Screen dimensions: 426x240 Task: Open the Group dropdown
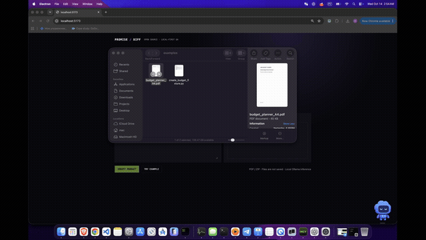[x=241, y=53]
